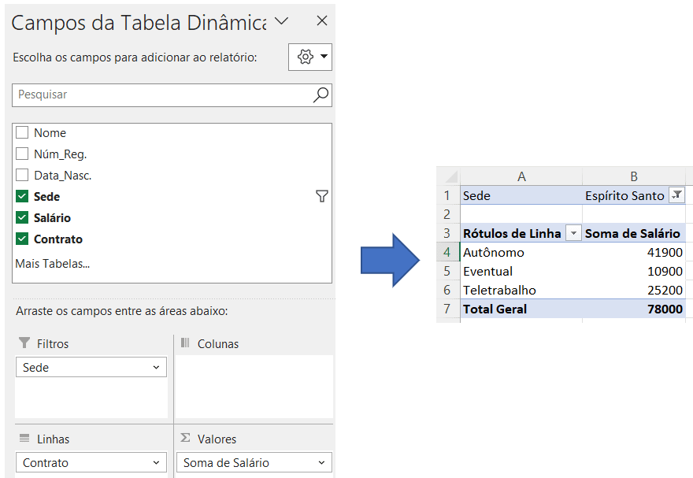Select the total cell showing 78000

pyautogui.click(x=634, y=309)
